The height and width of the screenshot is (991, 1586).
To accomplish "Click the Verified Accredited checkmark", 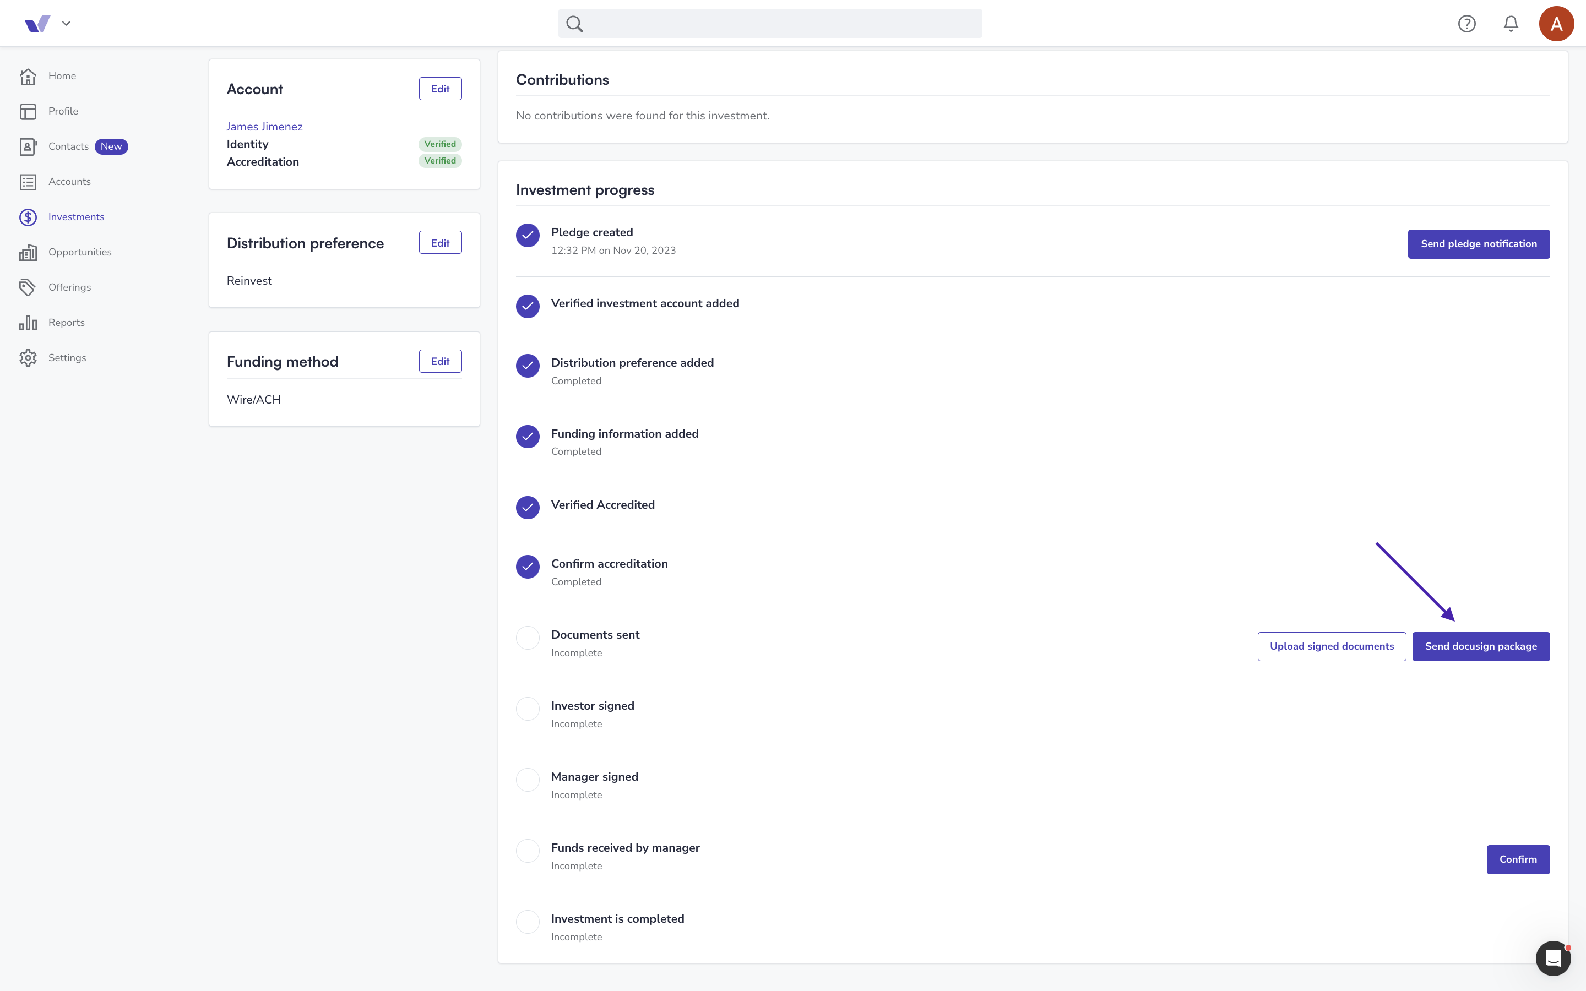I will (x=528, y=507).
